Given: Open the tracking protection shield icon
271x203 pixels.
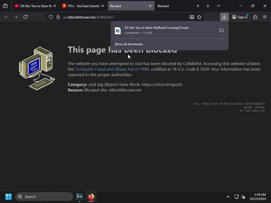Looking at the screenshot, I should [51, 17].
